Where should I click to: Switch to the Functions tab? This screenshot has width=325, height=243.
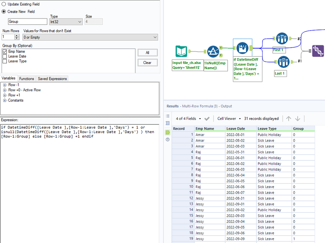point(26,79)
